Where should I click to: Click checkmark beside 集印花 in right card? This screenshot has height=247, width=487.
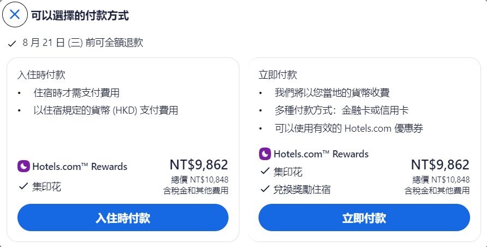[265, 171]
